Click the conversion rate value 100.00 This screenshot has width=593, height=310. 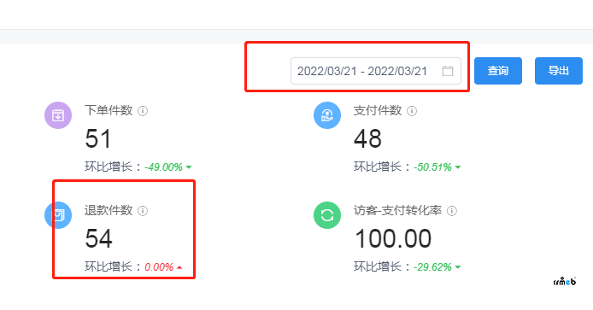point(393,238)
